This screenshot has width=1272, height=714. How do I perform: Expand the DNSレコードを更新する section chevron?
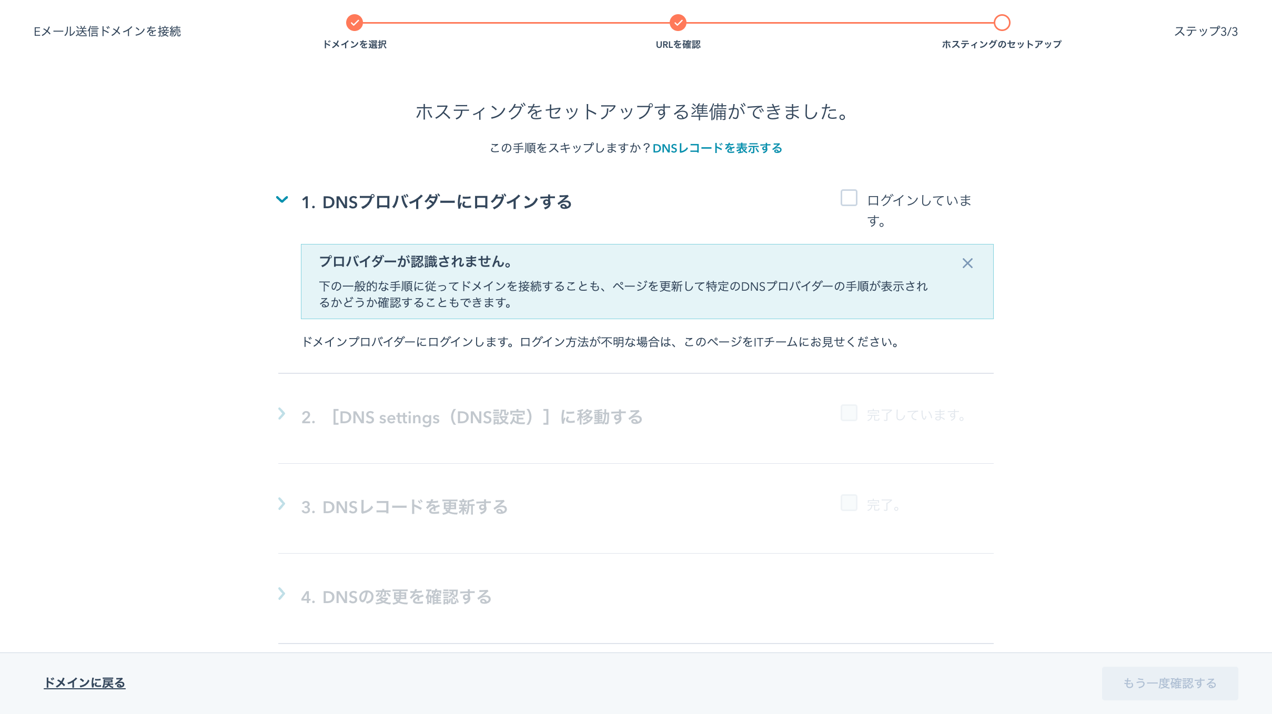[282, 504]
